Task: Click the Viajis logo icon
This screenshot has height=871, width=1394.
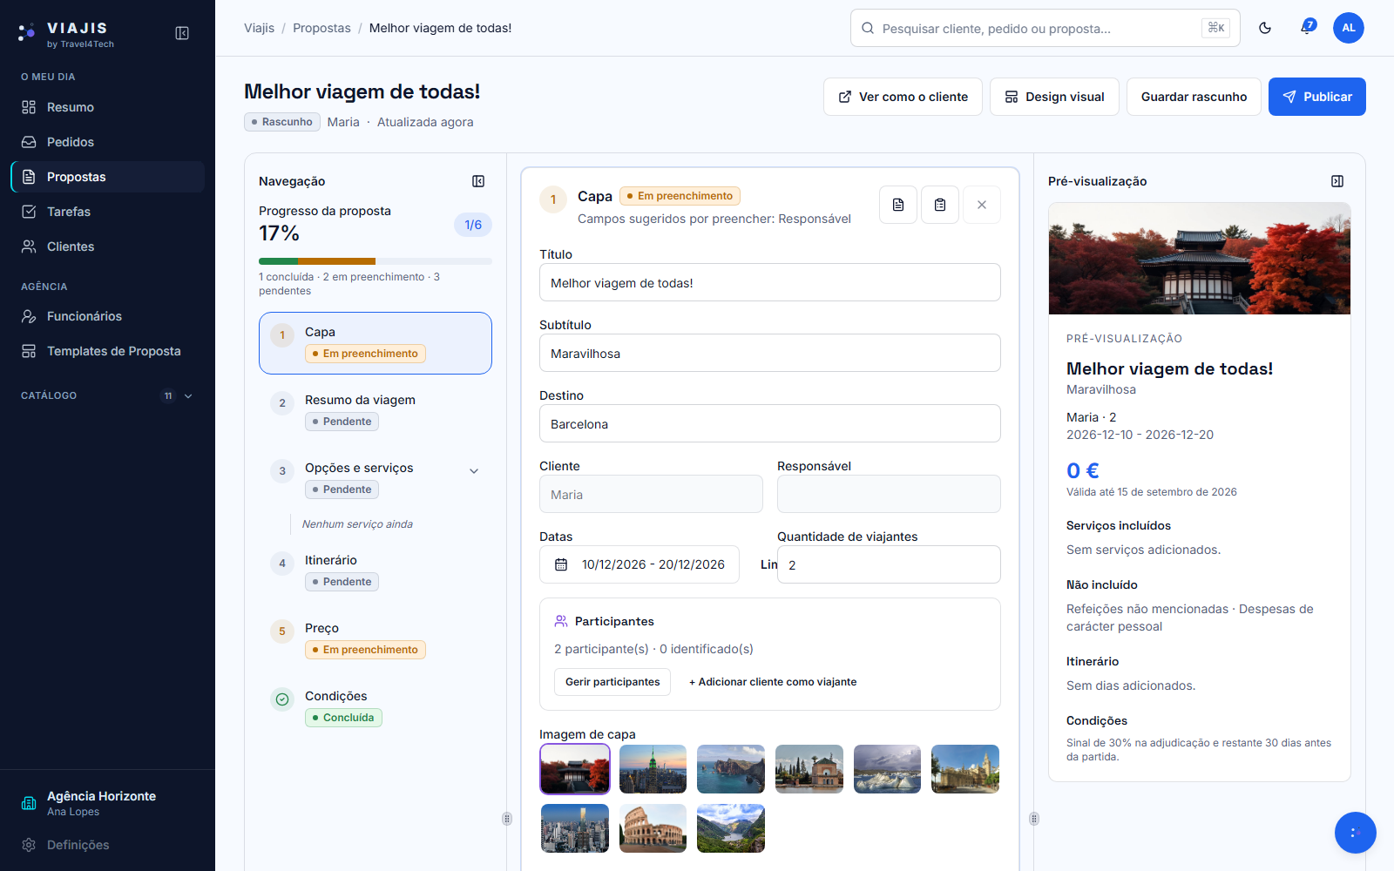Action: tap(27, 33)
